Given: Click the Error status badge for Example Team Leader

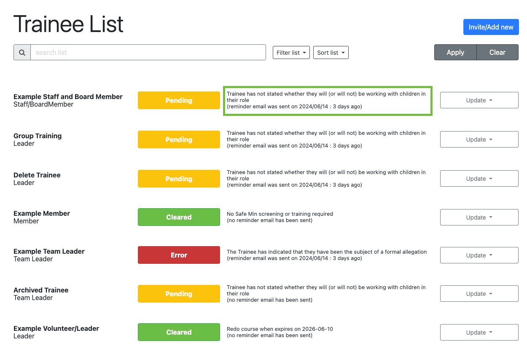Looking at the screenshot, I should [x=179, y=255].
